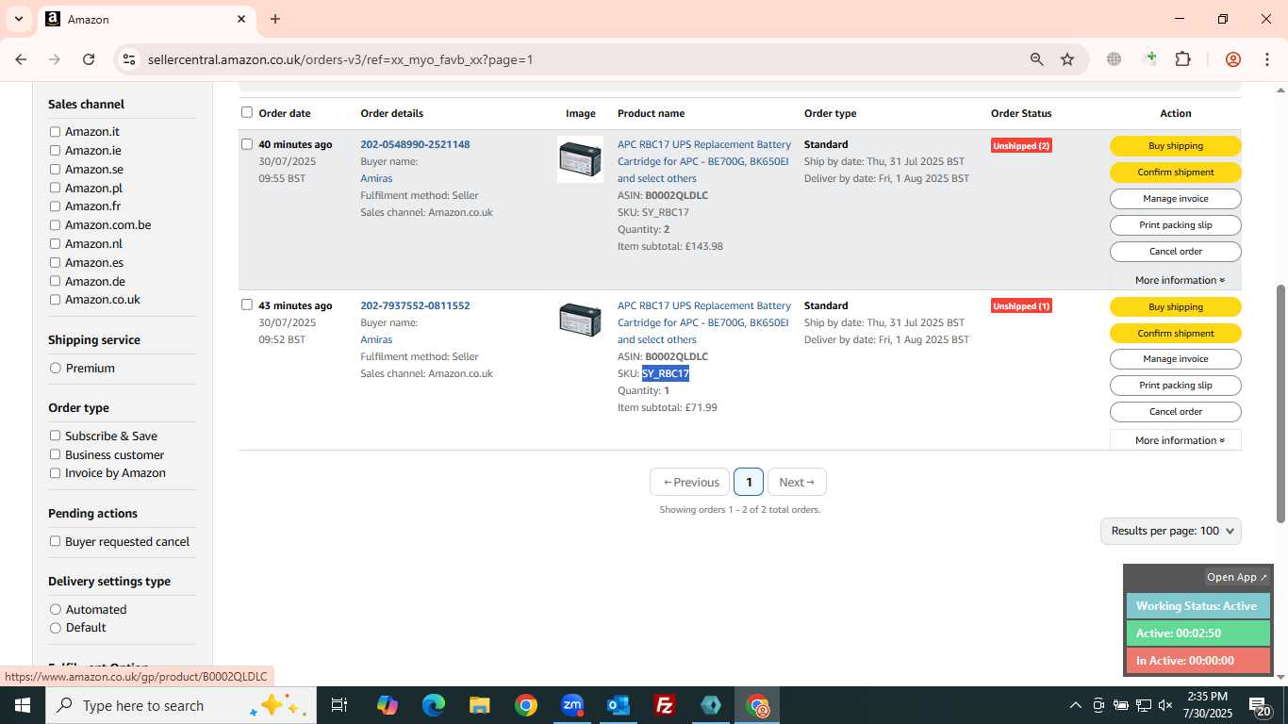The image size is (1288, 724).
Task: Click Buy shipping for quantity 2 order
Action: (1176, 146)
